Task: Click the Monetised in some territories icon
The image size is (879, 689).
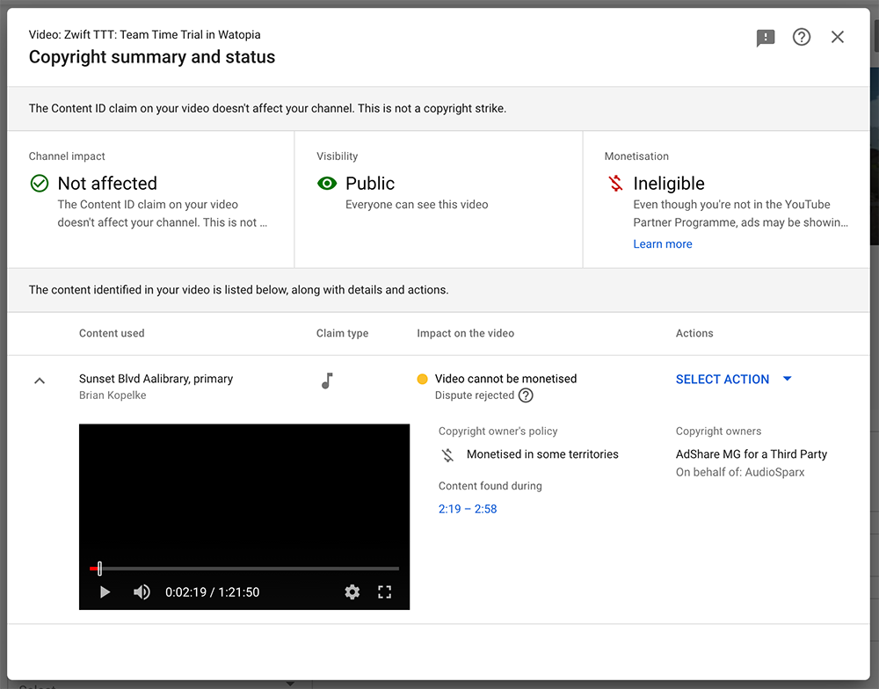Action: pyautogui.click(x=447, y=455)
